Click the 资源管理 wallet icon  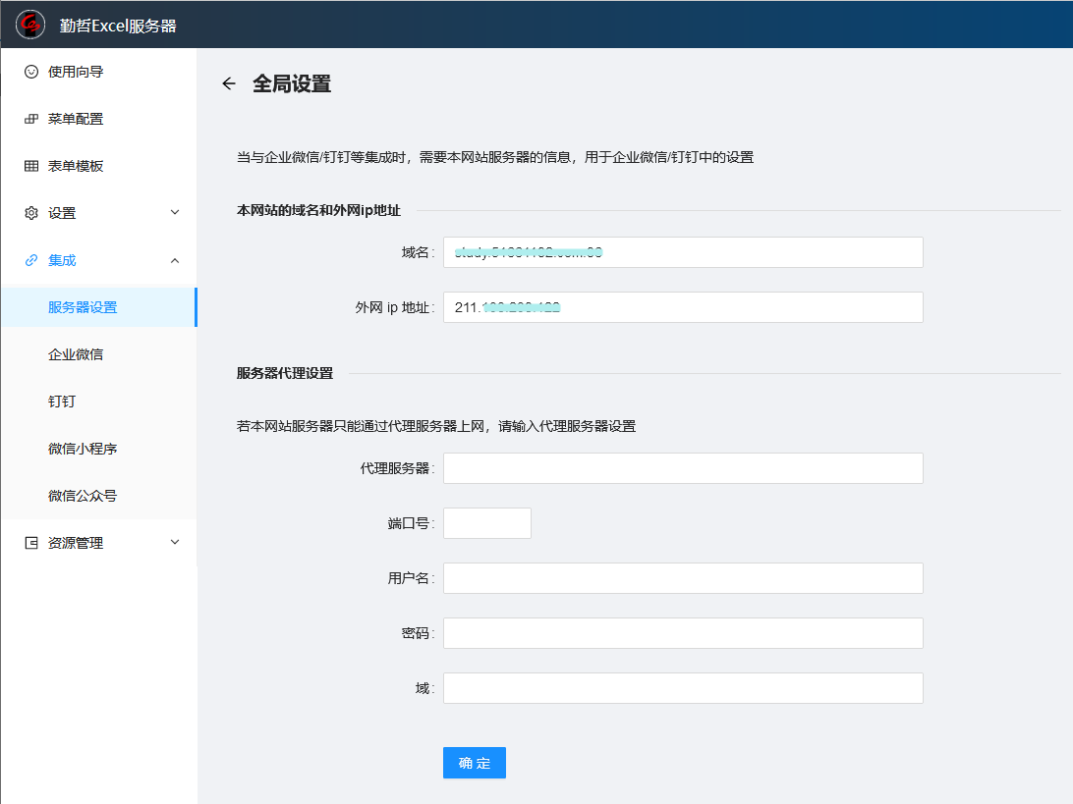click(x=31, y=543)
